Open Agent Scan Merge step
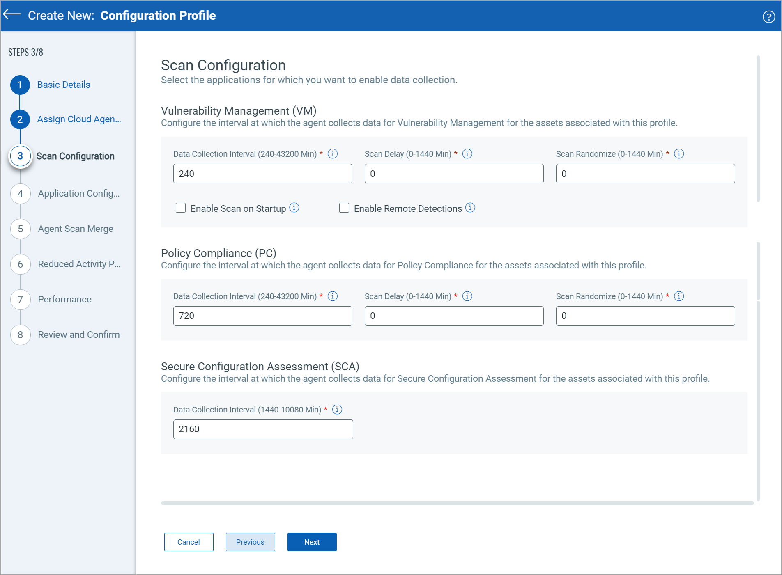 pyautogui.click(x=76, y=229)
